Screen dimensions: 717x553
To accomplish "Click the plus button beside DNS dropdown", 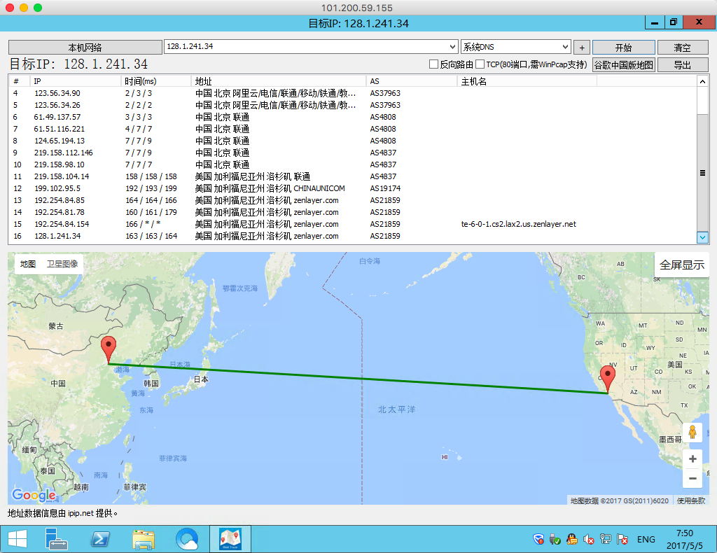I will click(581, 48).
